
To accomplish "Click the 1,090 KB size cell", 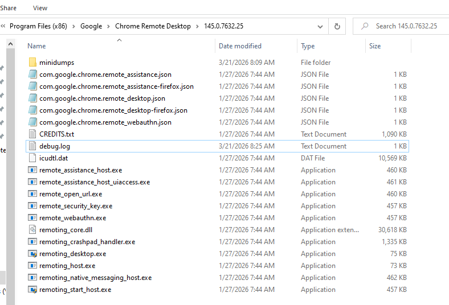I will 394,134.
